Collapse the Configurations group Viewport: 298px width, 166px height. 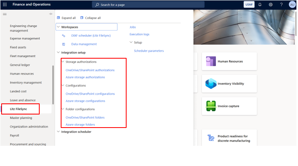(63, 85)
